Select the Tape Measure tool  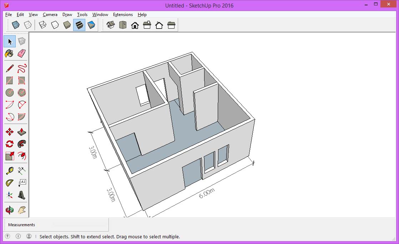point(9,170)
